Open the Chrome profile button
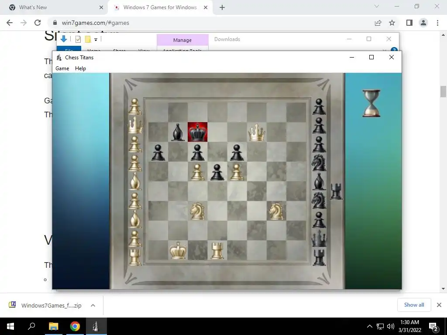This screenshot has width=447, height=335. point(423,23)
